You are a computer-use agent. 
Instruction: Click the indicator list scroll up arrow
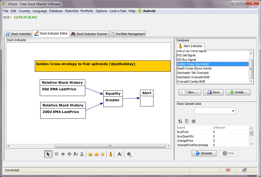click(x=251, y=53)
